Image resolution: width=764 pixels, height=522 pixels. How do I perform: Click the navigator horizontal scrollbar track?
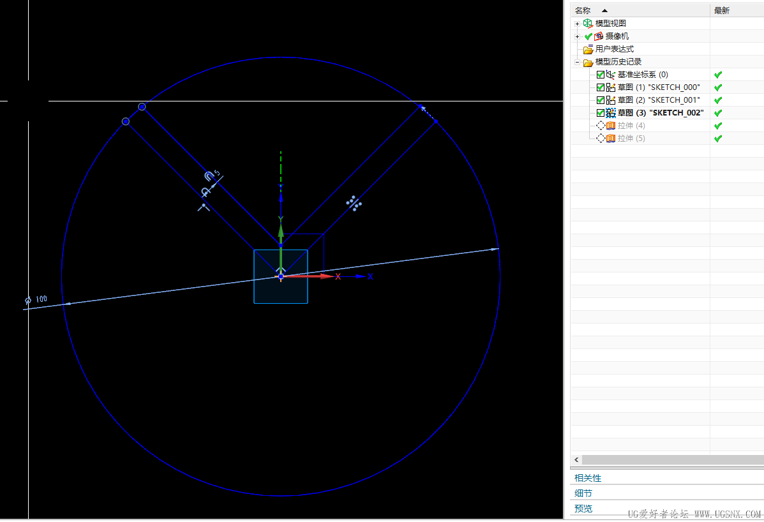pyautogui.click(x=673, y=459)
